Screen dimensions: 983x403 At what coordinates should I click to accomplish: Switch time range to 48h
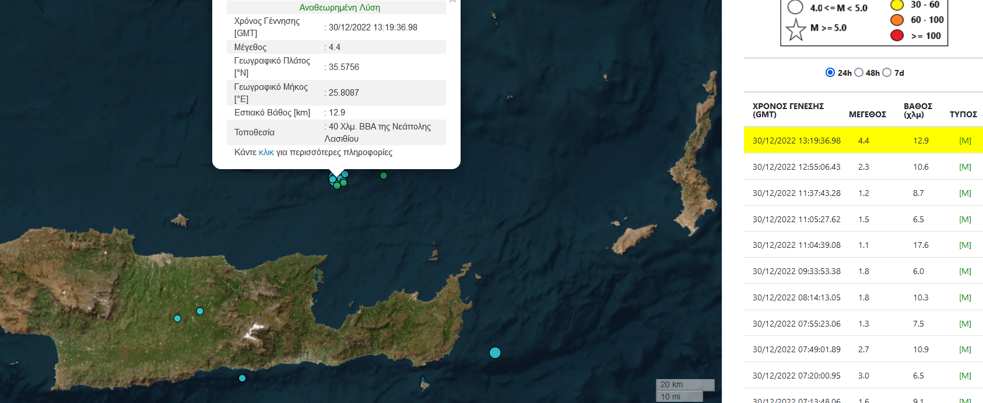(859, 72)
